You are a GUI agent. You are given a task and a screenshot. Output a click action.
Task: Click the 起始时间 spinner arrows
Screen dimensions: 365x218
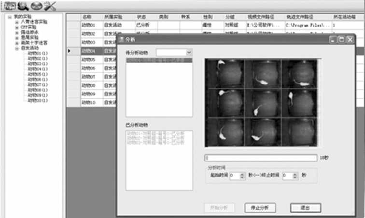242,176
